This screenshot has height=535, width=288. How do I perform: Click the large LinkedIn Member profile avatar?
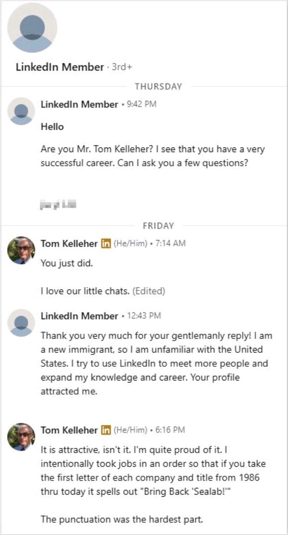point(32,27)
